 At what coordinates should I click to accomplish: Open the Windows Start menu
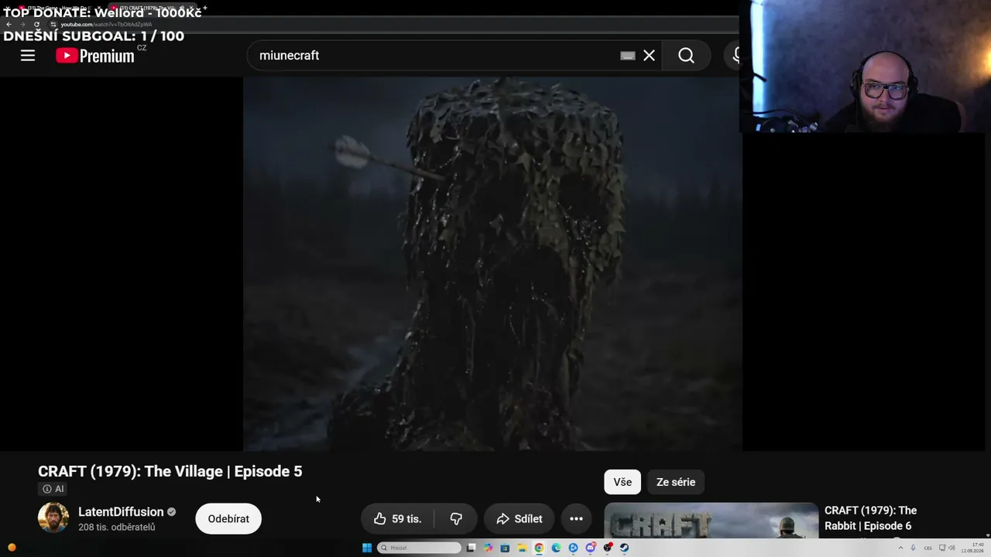pyautogui.click(x=367, y=548)
